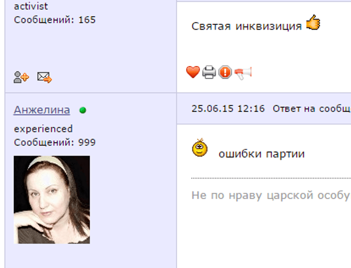Click the megaphone icon under the post
The image size is (351, 268).
[243, 73]
